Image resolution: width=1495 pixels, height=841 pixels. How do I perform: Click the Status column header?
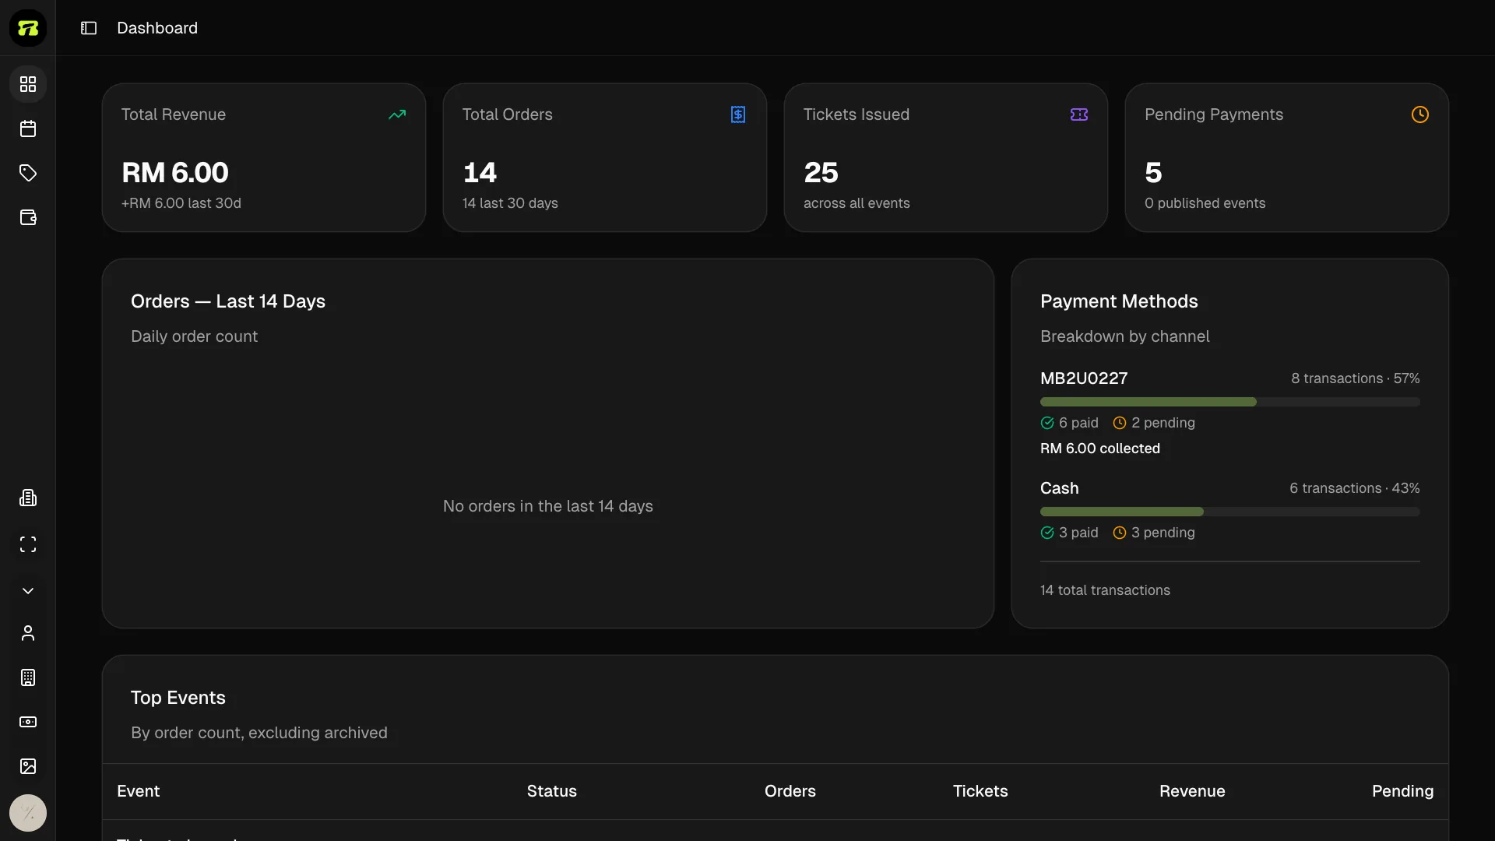tap(552, 791)
